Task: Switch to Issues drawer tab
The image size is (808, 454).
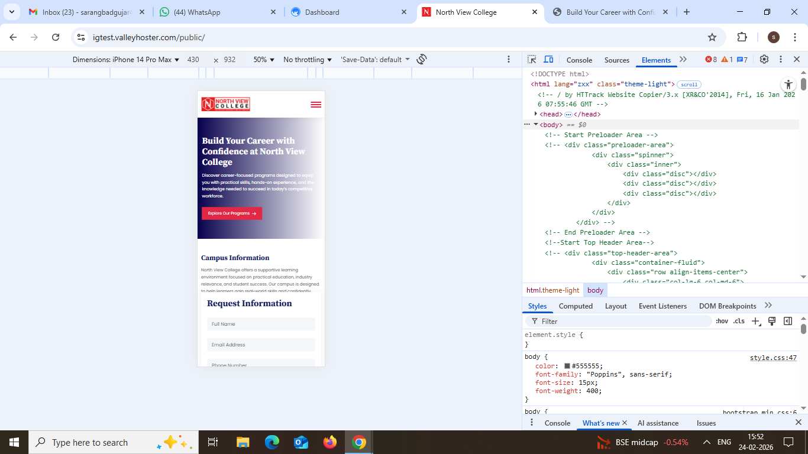Action: click(706, 423)
